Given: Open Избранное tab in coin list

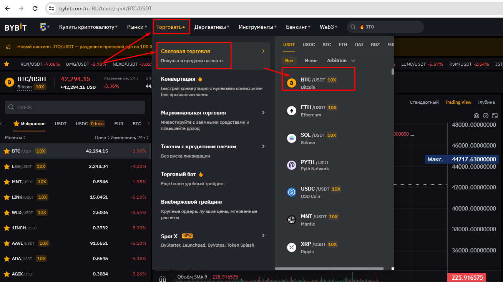Looking at the screenshot, I should click(29, 124).
